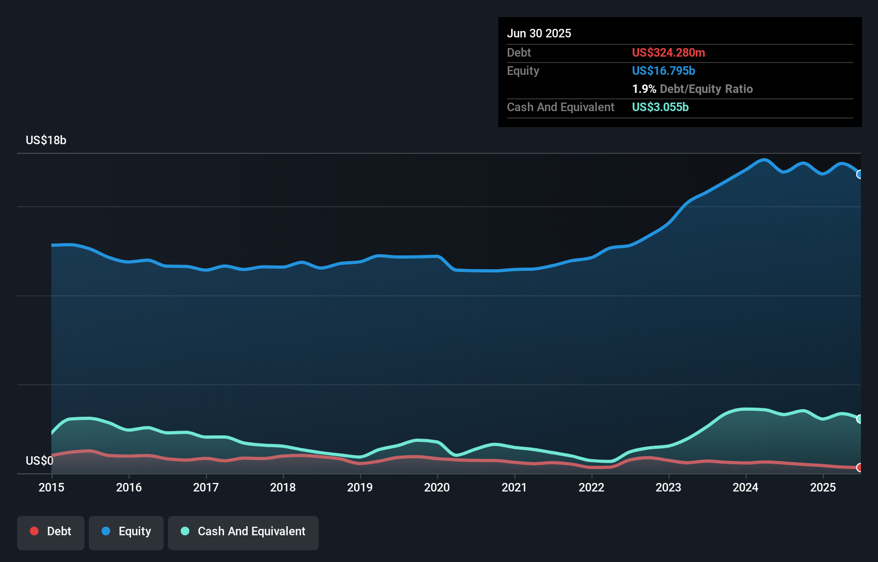The height and width of the screenshot is (562, 878).
Task: Pick the 2020 tick on the timeline
Action: tap(437, 487)
